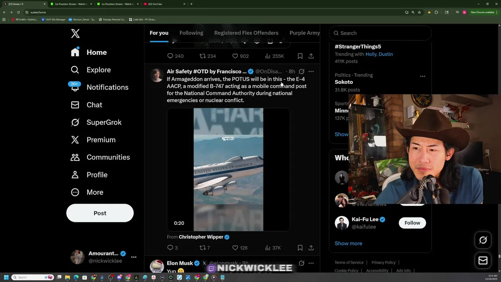Switch to the Following tab

click(x=191, y=33)
